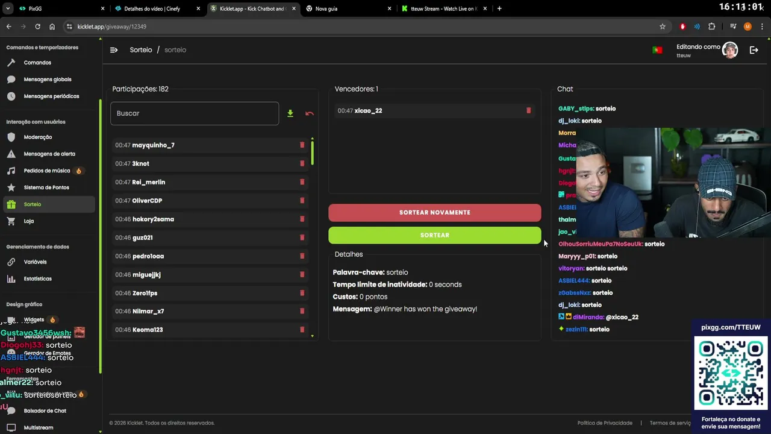
Task: Click the address bar URL
Action: point(111,27)
